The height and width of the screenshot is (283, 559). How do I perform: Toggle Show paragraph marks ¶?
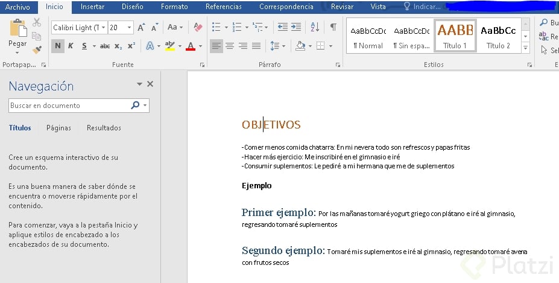click(333, 27)
